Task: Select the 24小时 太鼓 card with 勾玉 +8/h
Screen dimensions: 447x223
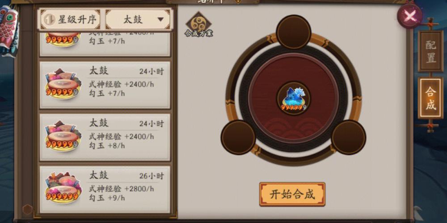Action: point(105,137)
